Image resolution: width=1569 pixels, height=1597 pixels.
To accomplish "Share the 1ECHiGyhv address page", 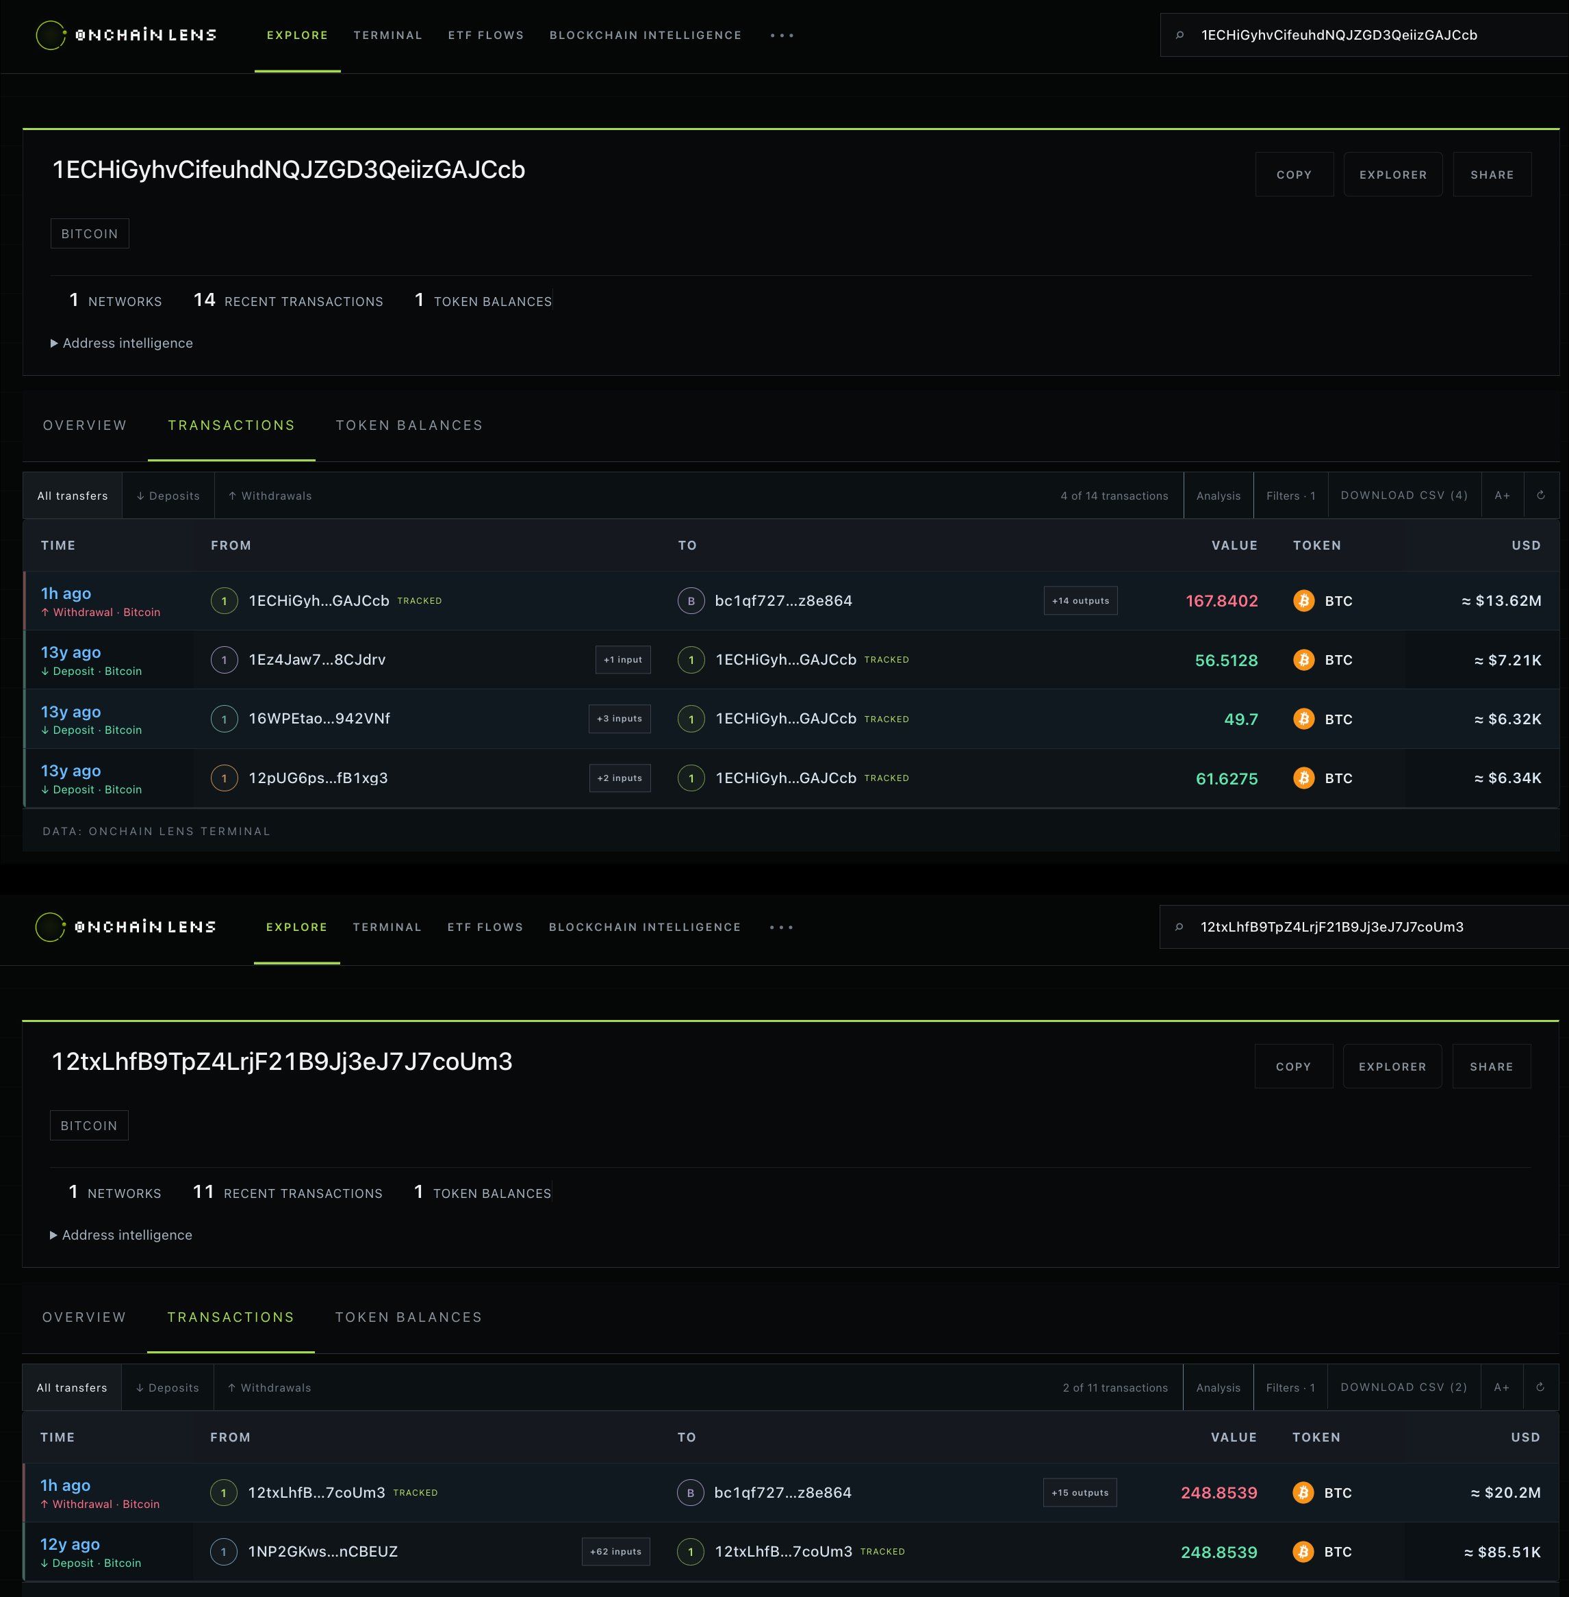I will [x=1492, y=175].
